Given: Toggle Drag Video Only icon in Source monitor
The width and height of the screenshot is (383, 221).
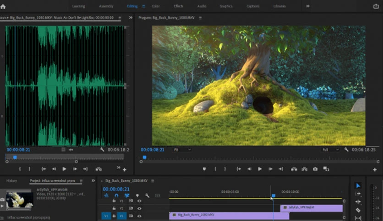Looking at the screenshot, I should coord(63,150).
